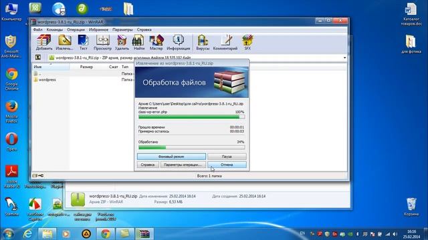Open the Файл menu

coord(37,29)
